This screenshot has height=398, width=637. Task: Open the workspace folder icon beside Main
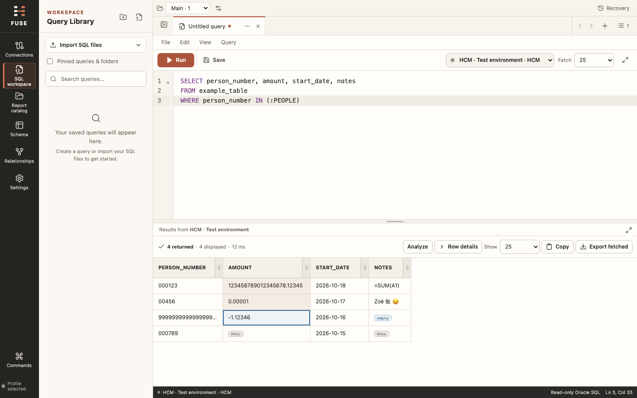pos(160,8)
